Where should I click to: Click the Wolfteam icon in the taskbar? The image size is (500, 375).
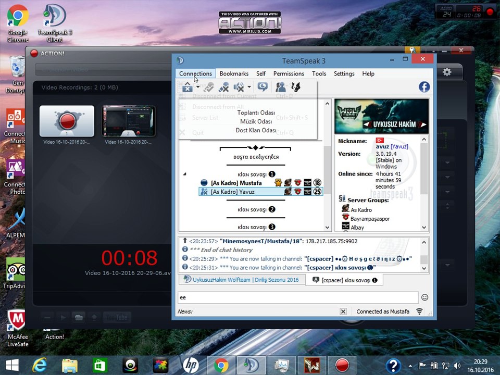tap(312, 366)
